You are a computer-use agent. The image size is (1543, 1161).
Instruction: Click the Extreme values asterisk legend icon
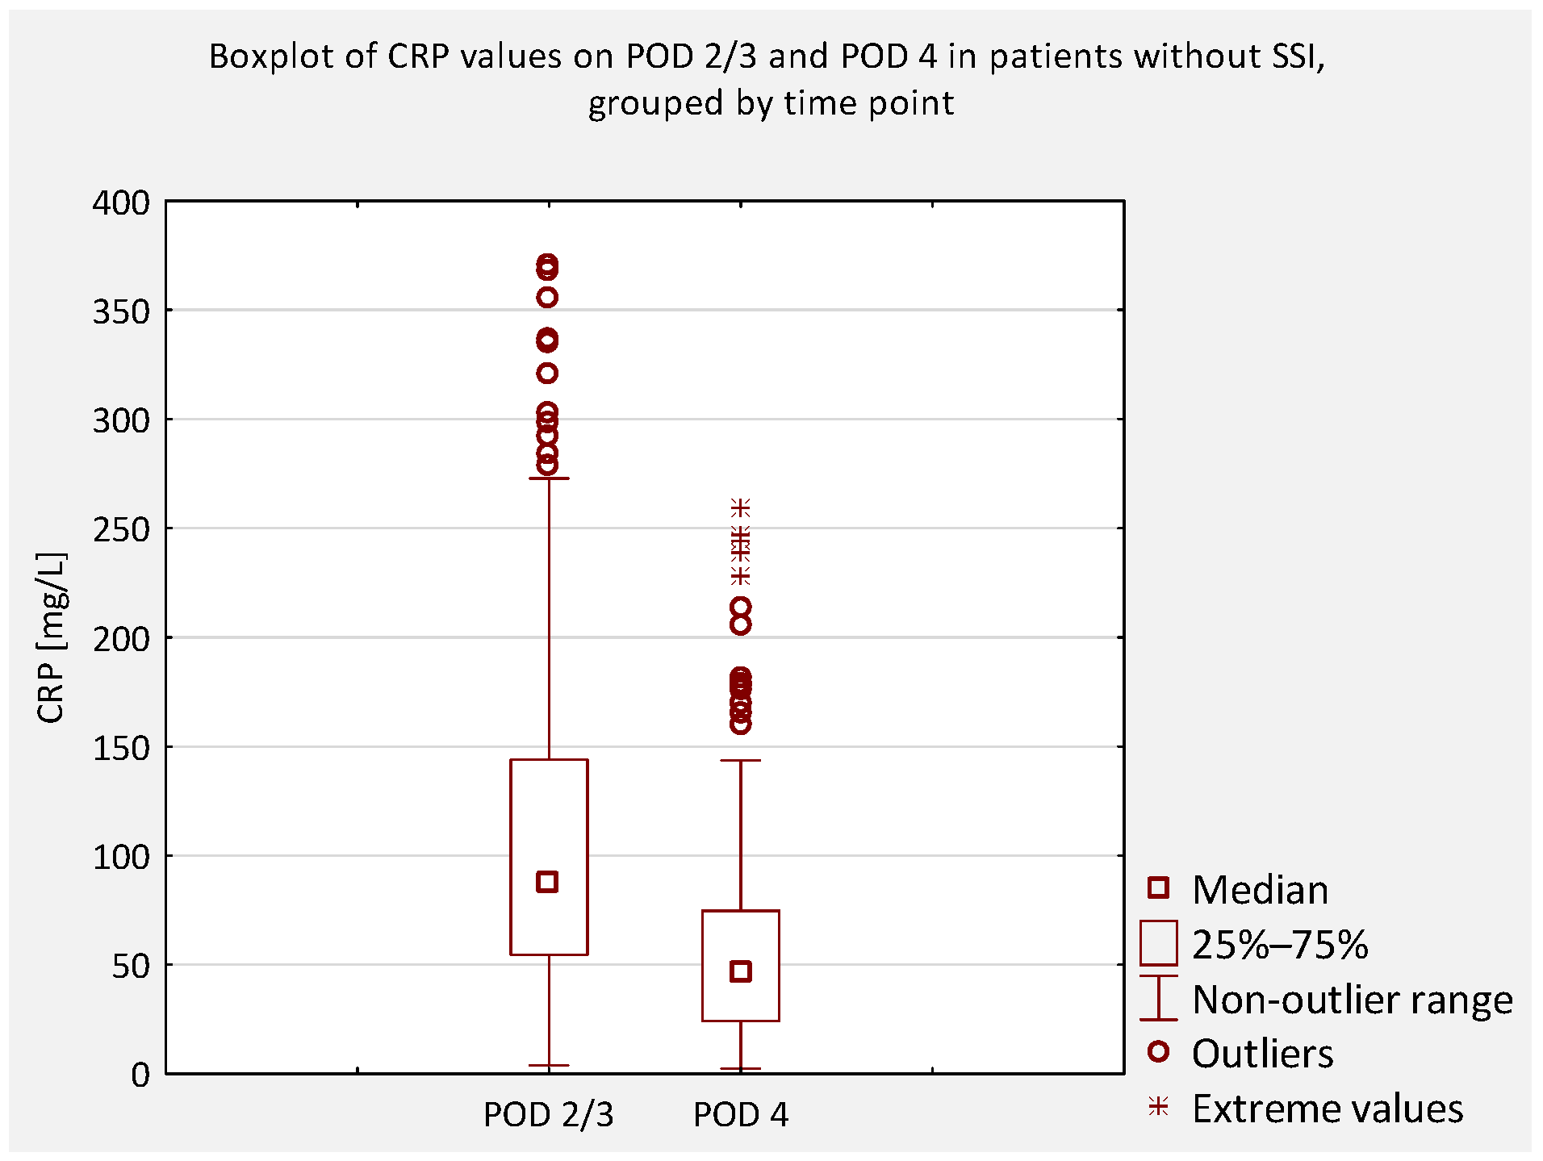click(1158, 1106)
